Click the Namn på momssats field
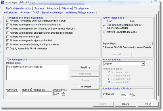Viewport: 163px width, 111px height. pos(37,94)
